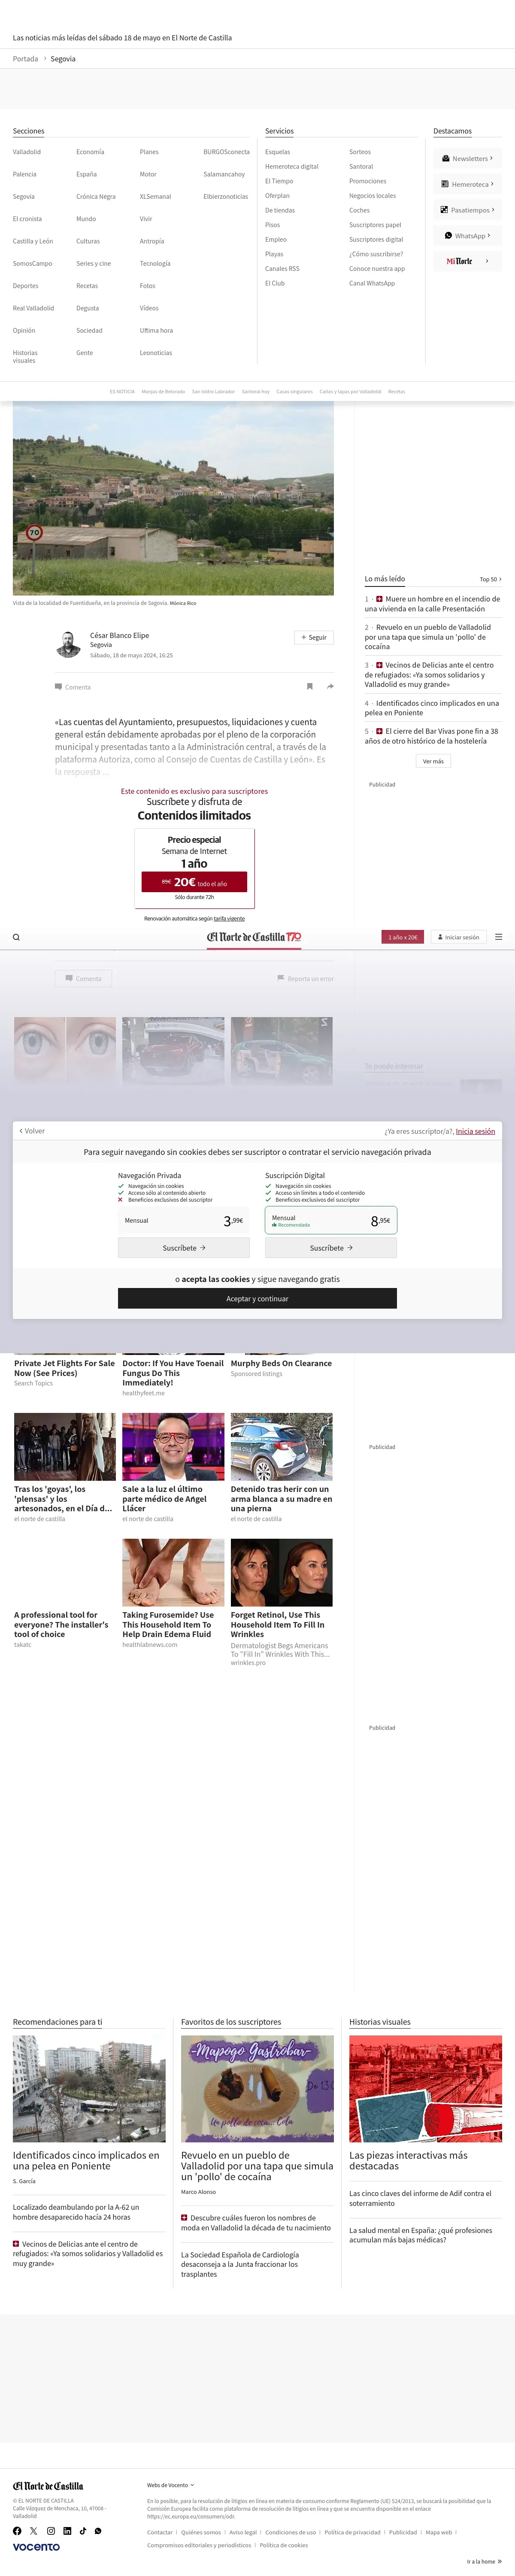Open the Contactar footer link
Viewport: 515px width, 2576px height.
(x=160, y=2532)
